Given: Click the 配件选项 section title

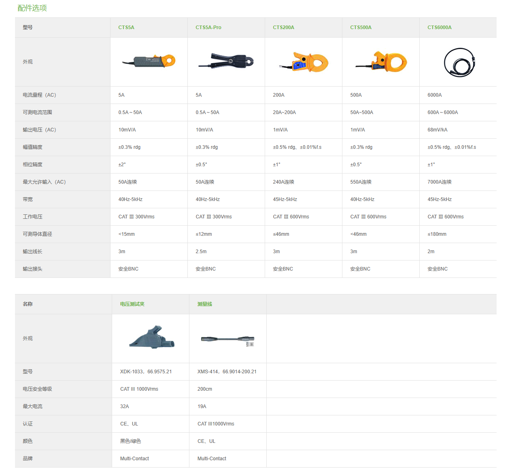Looking at the screenshot, I should point(32,8).
